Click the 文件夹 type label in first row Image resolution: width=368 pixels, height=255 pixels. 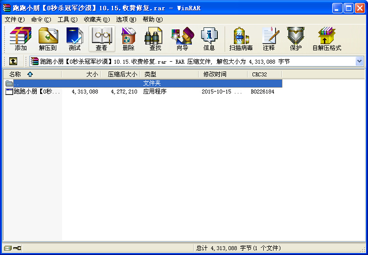coord(152,83)
